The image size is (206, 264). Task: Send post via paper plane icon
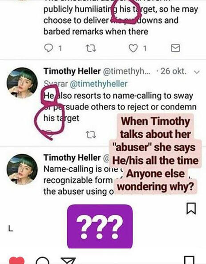[x=68, y=260]
